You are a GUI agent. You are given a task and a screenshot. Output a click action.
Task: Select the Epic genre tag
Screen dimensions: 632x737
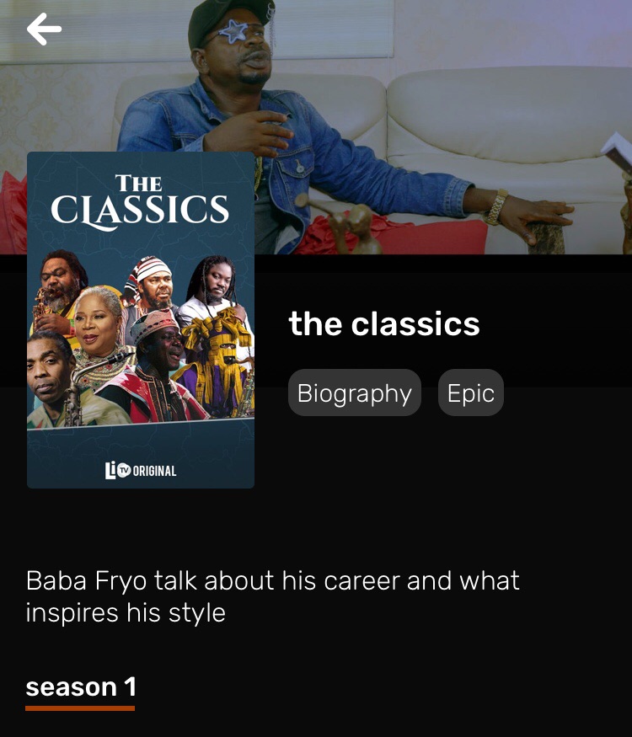(471, 393)
